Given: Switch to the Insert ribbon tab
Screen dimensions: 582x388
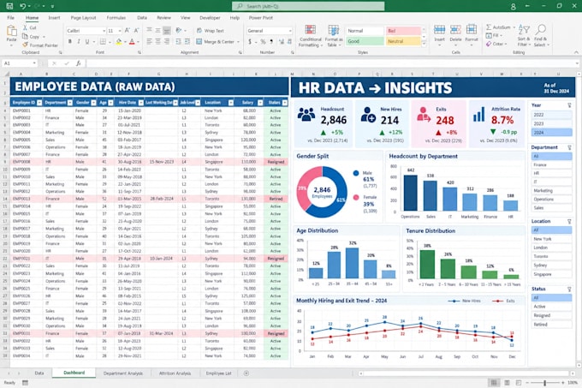Looking at the screenshot, I should [x=54, y=18].
